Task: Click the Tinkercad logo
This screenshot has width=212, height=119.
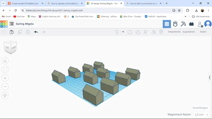Action: click(x=4, y=24)
